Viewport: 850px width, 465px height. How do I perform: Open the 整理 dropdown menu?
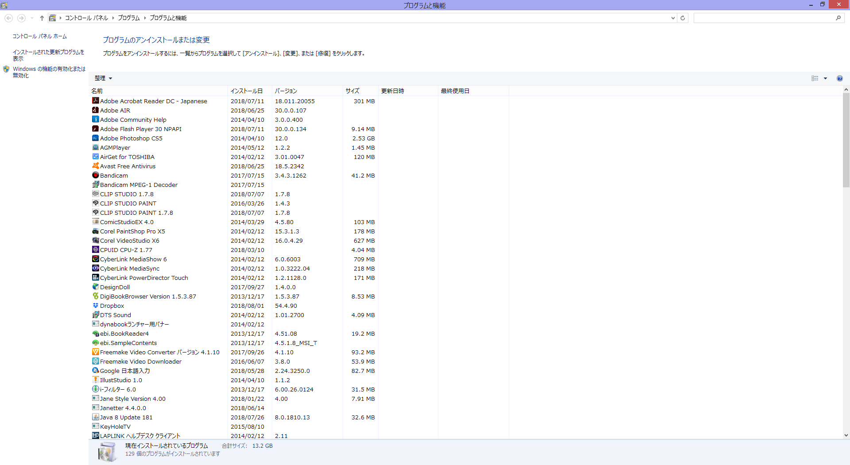[103, 78]
